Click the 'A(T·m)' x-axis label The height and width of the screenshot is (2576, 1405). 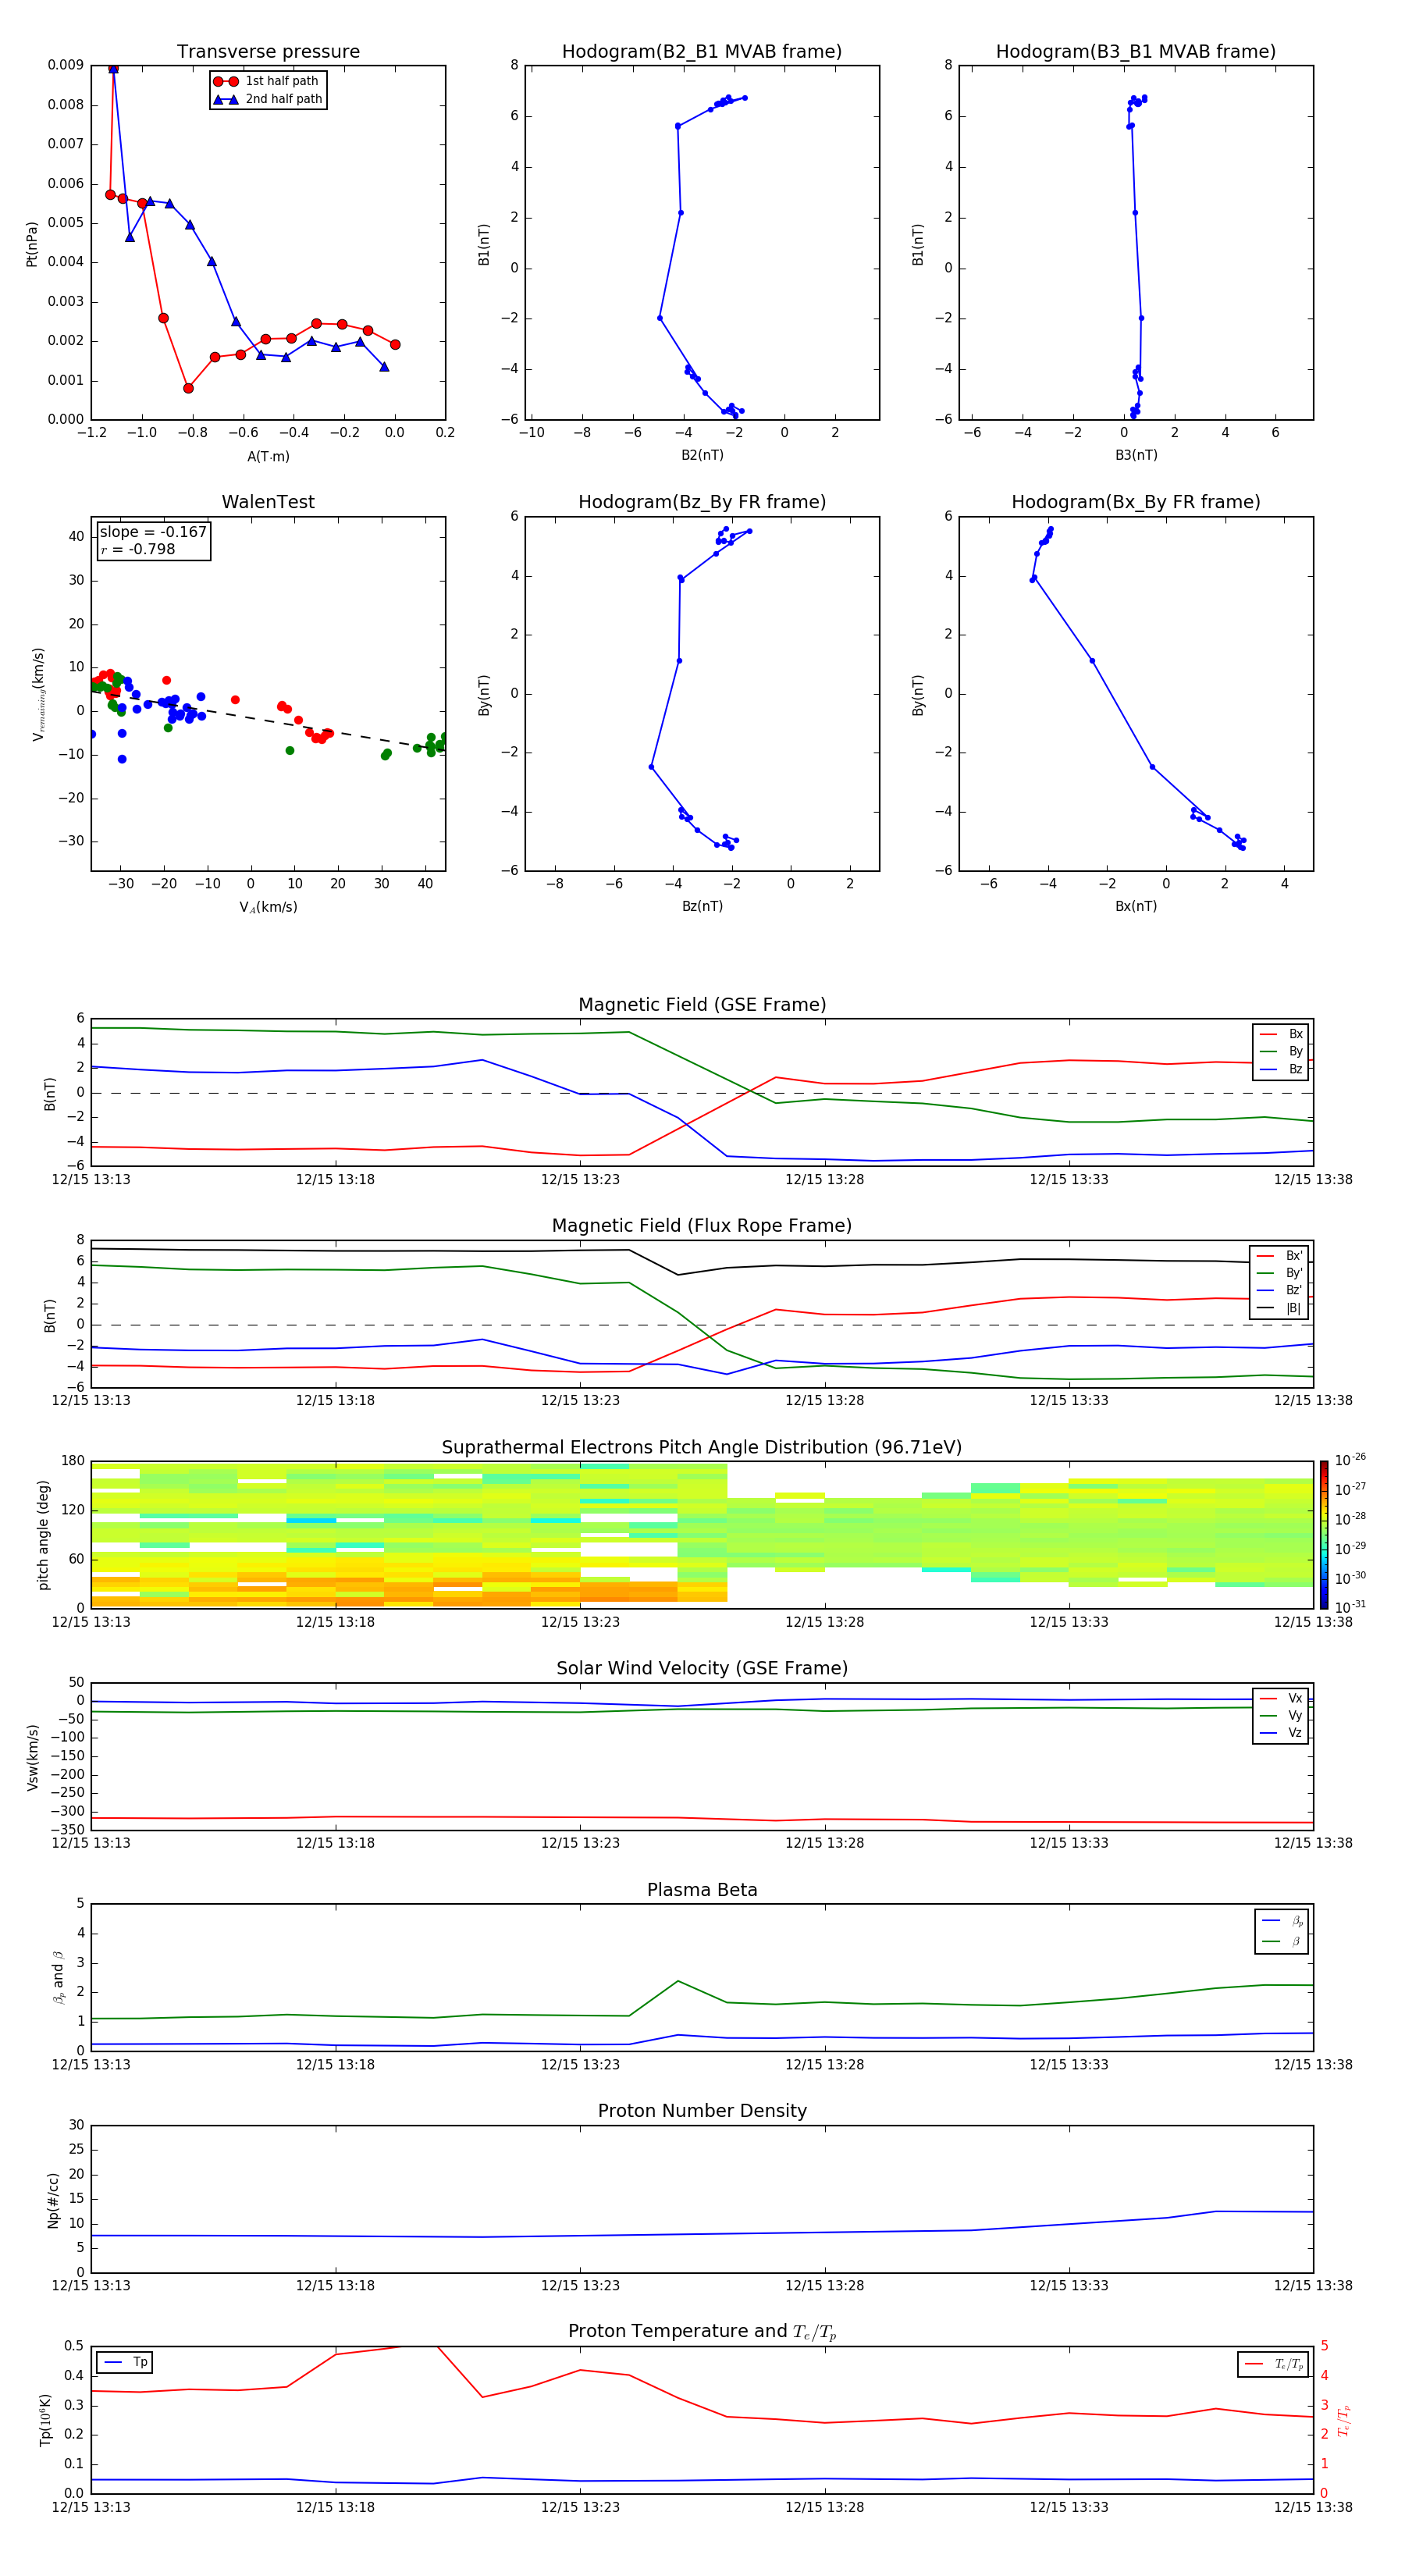click(268, 456)
